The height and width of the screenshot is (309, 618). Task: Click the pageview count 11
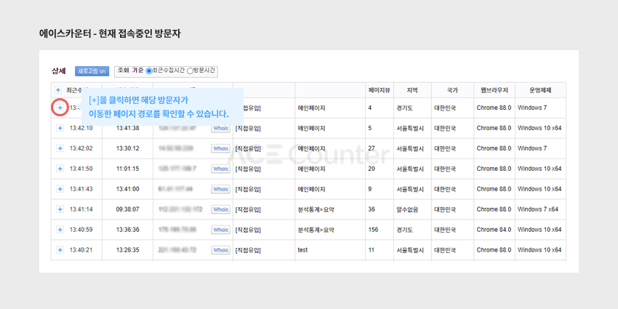[x=371, y=250]
